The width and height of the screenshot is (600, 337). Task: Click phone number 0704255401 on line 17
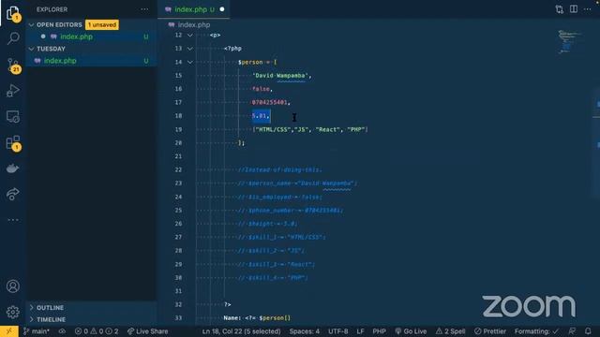click(269, 102)
